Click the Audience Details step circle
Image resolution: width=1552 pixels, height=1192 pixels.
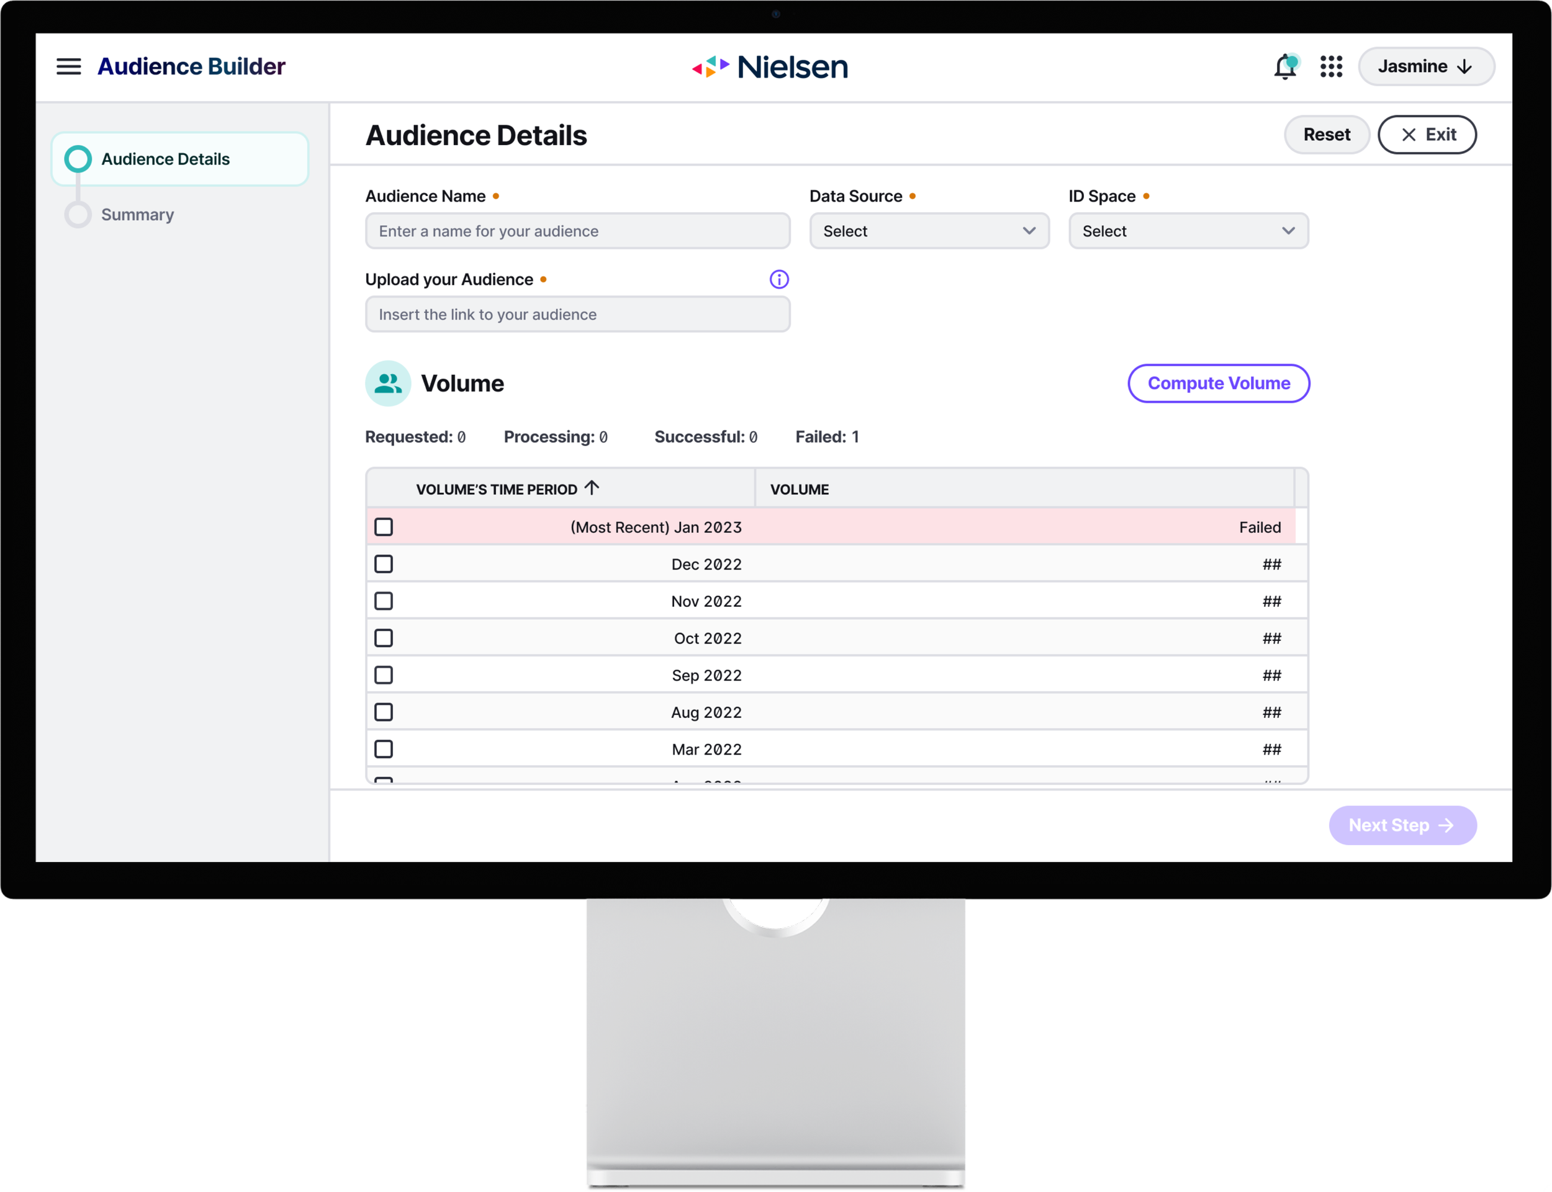[78, 159]
